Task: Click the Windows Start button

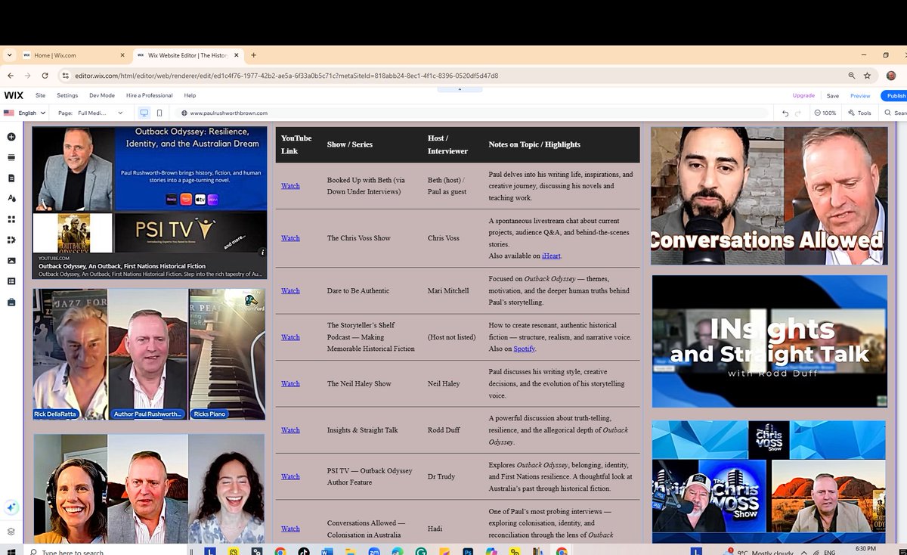Action: [10, 552]
